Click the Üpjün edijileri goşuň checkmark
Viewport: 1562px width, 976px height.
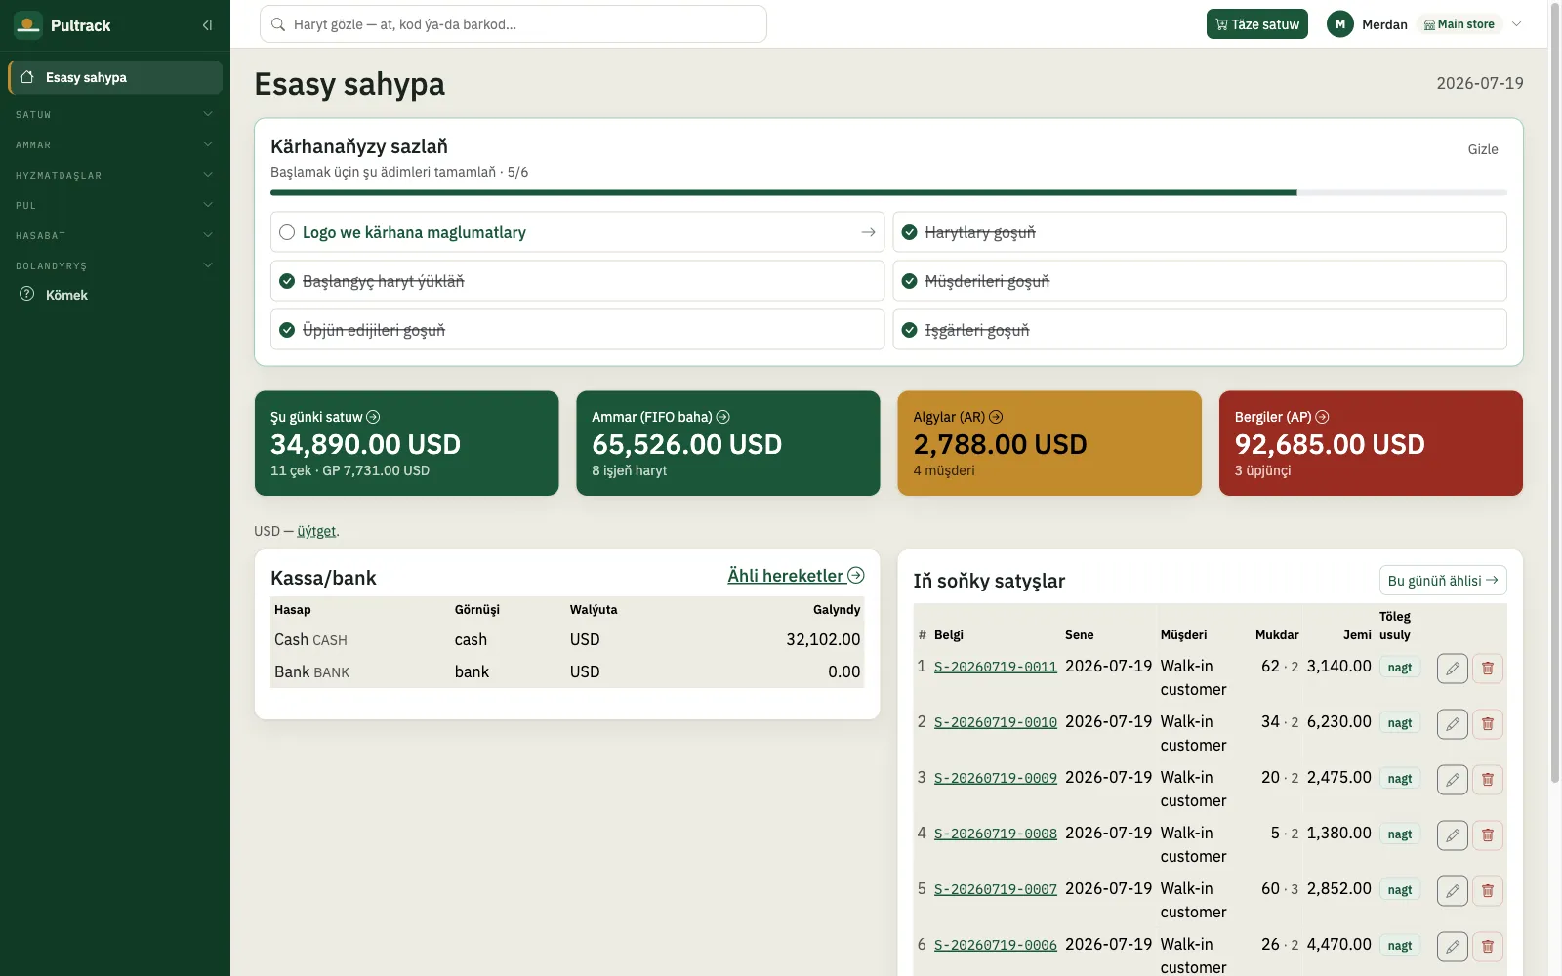[287, 330]
